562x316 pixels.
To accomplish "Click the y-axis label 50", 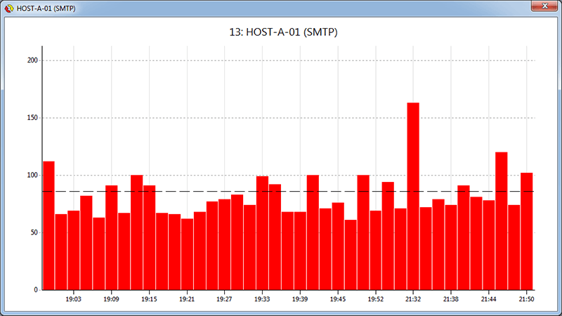I will pyautogui.click(x=34, y=232).
